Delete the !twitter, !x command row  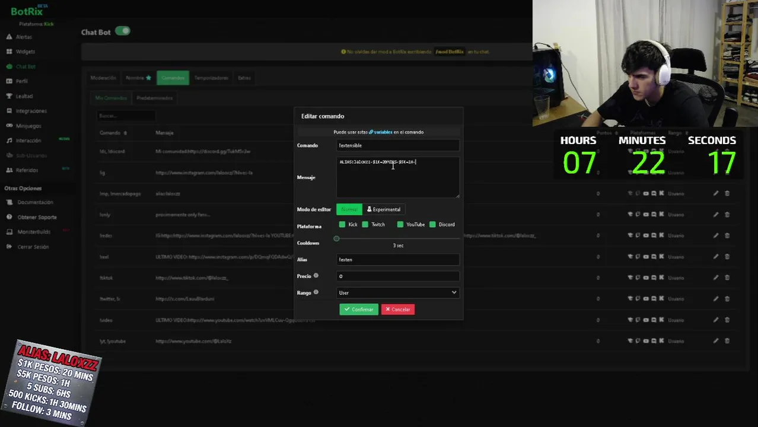727,299
